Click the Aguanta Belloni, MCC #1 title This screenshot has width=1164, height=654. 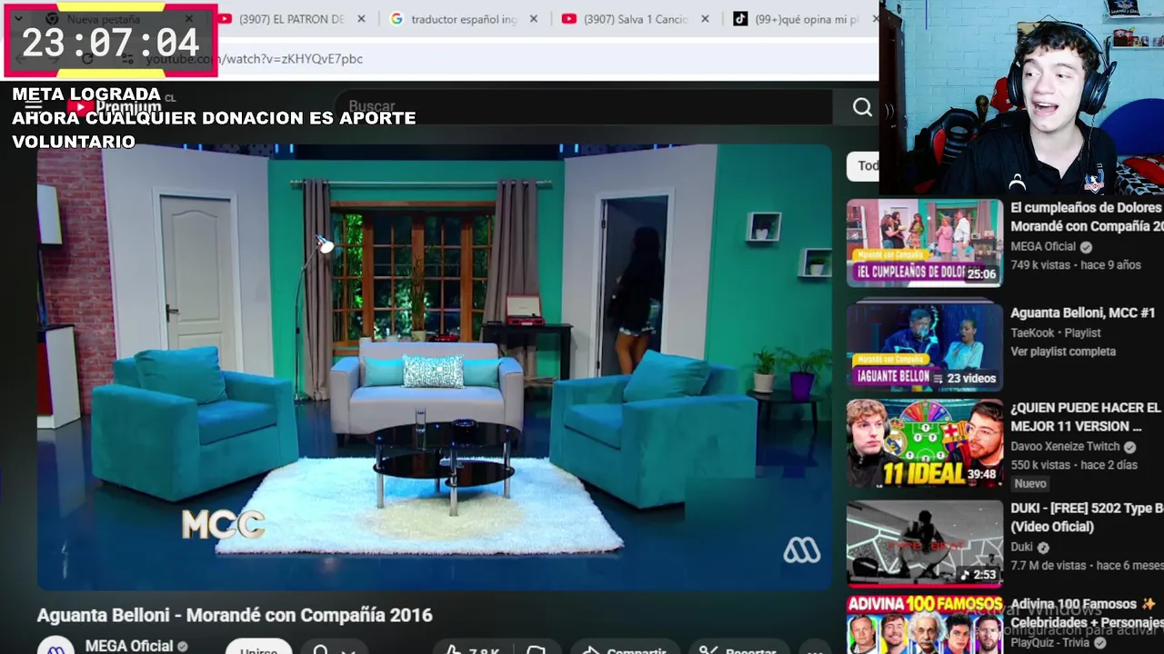click(x=1082, y=312)
